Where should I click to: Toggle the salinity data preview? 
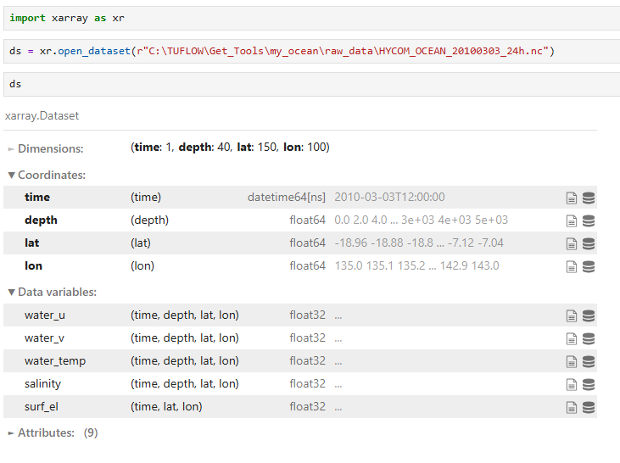(589, 384)
